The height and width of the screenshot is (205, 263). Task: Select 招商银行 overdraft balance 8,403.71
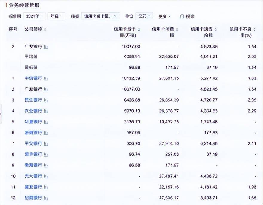point(209,198)
